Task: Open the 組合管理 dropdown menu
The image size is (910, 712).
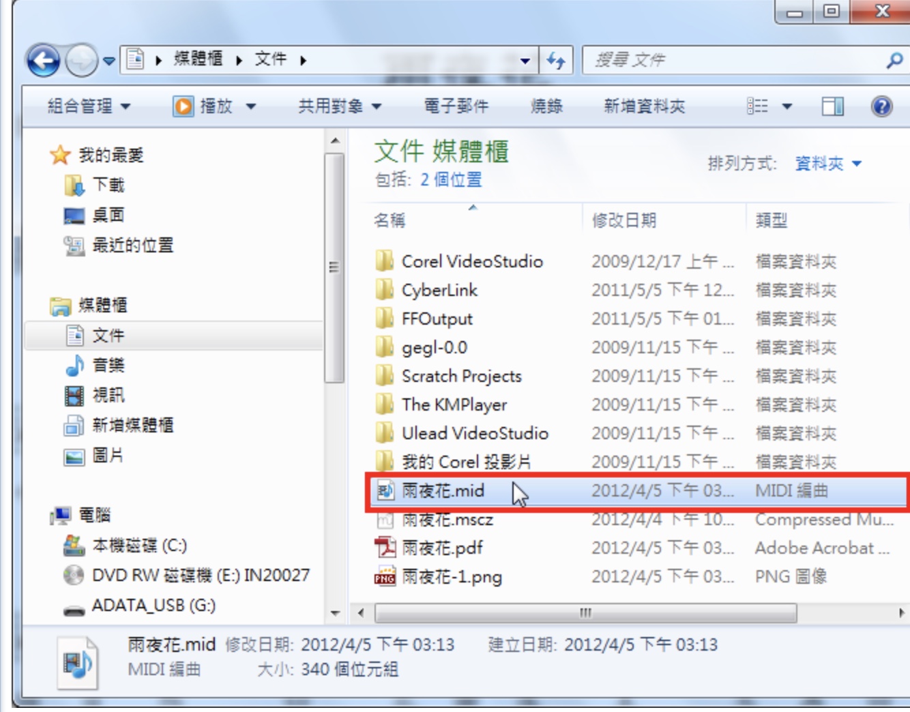Action: [89, 106]
